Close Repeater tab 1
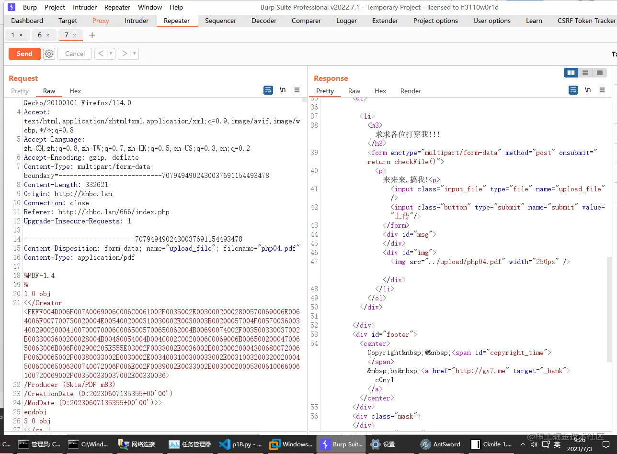This screenshot has width=617, height=454. [x=21, y=35]
